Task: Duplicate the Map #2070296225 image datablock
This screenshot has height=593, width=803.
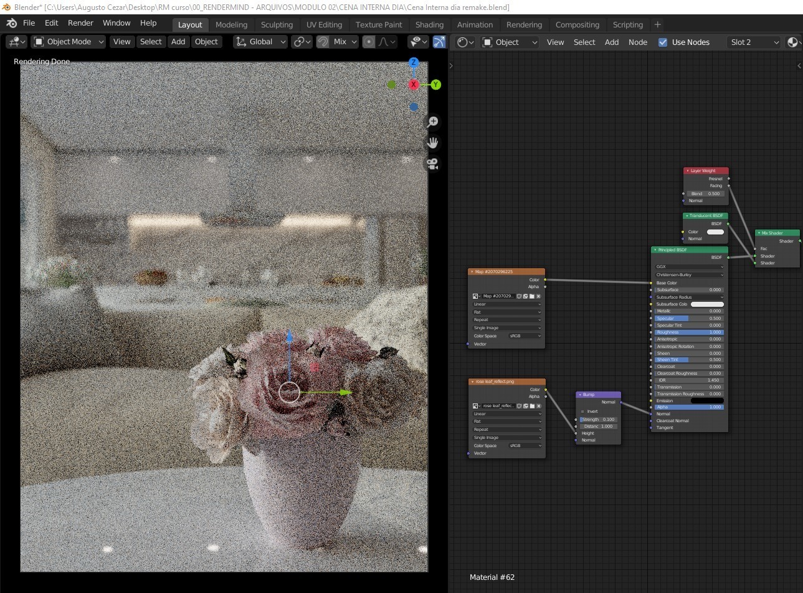Action: pos(525,296)
